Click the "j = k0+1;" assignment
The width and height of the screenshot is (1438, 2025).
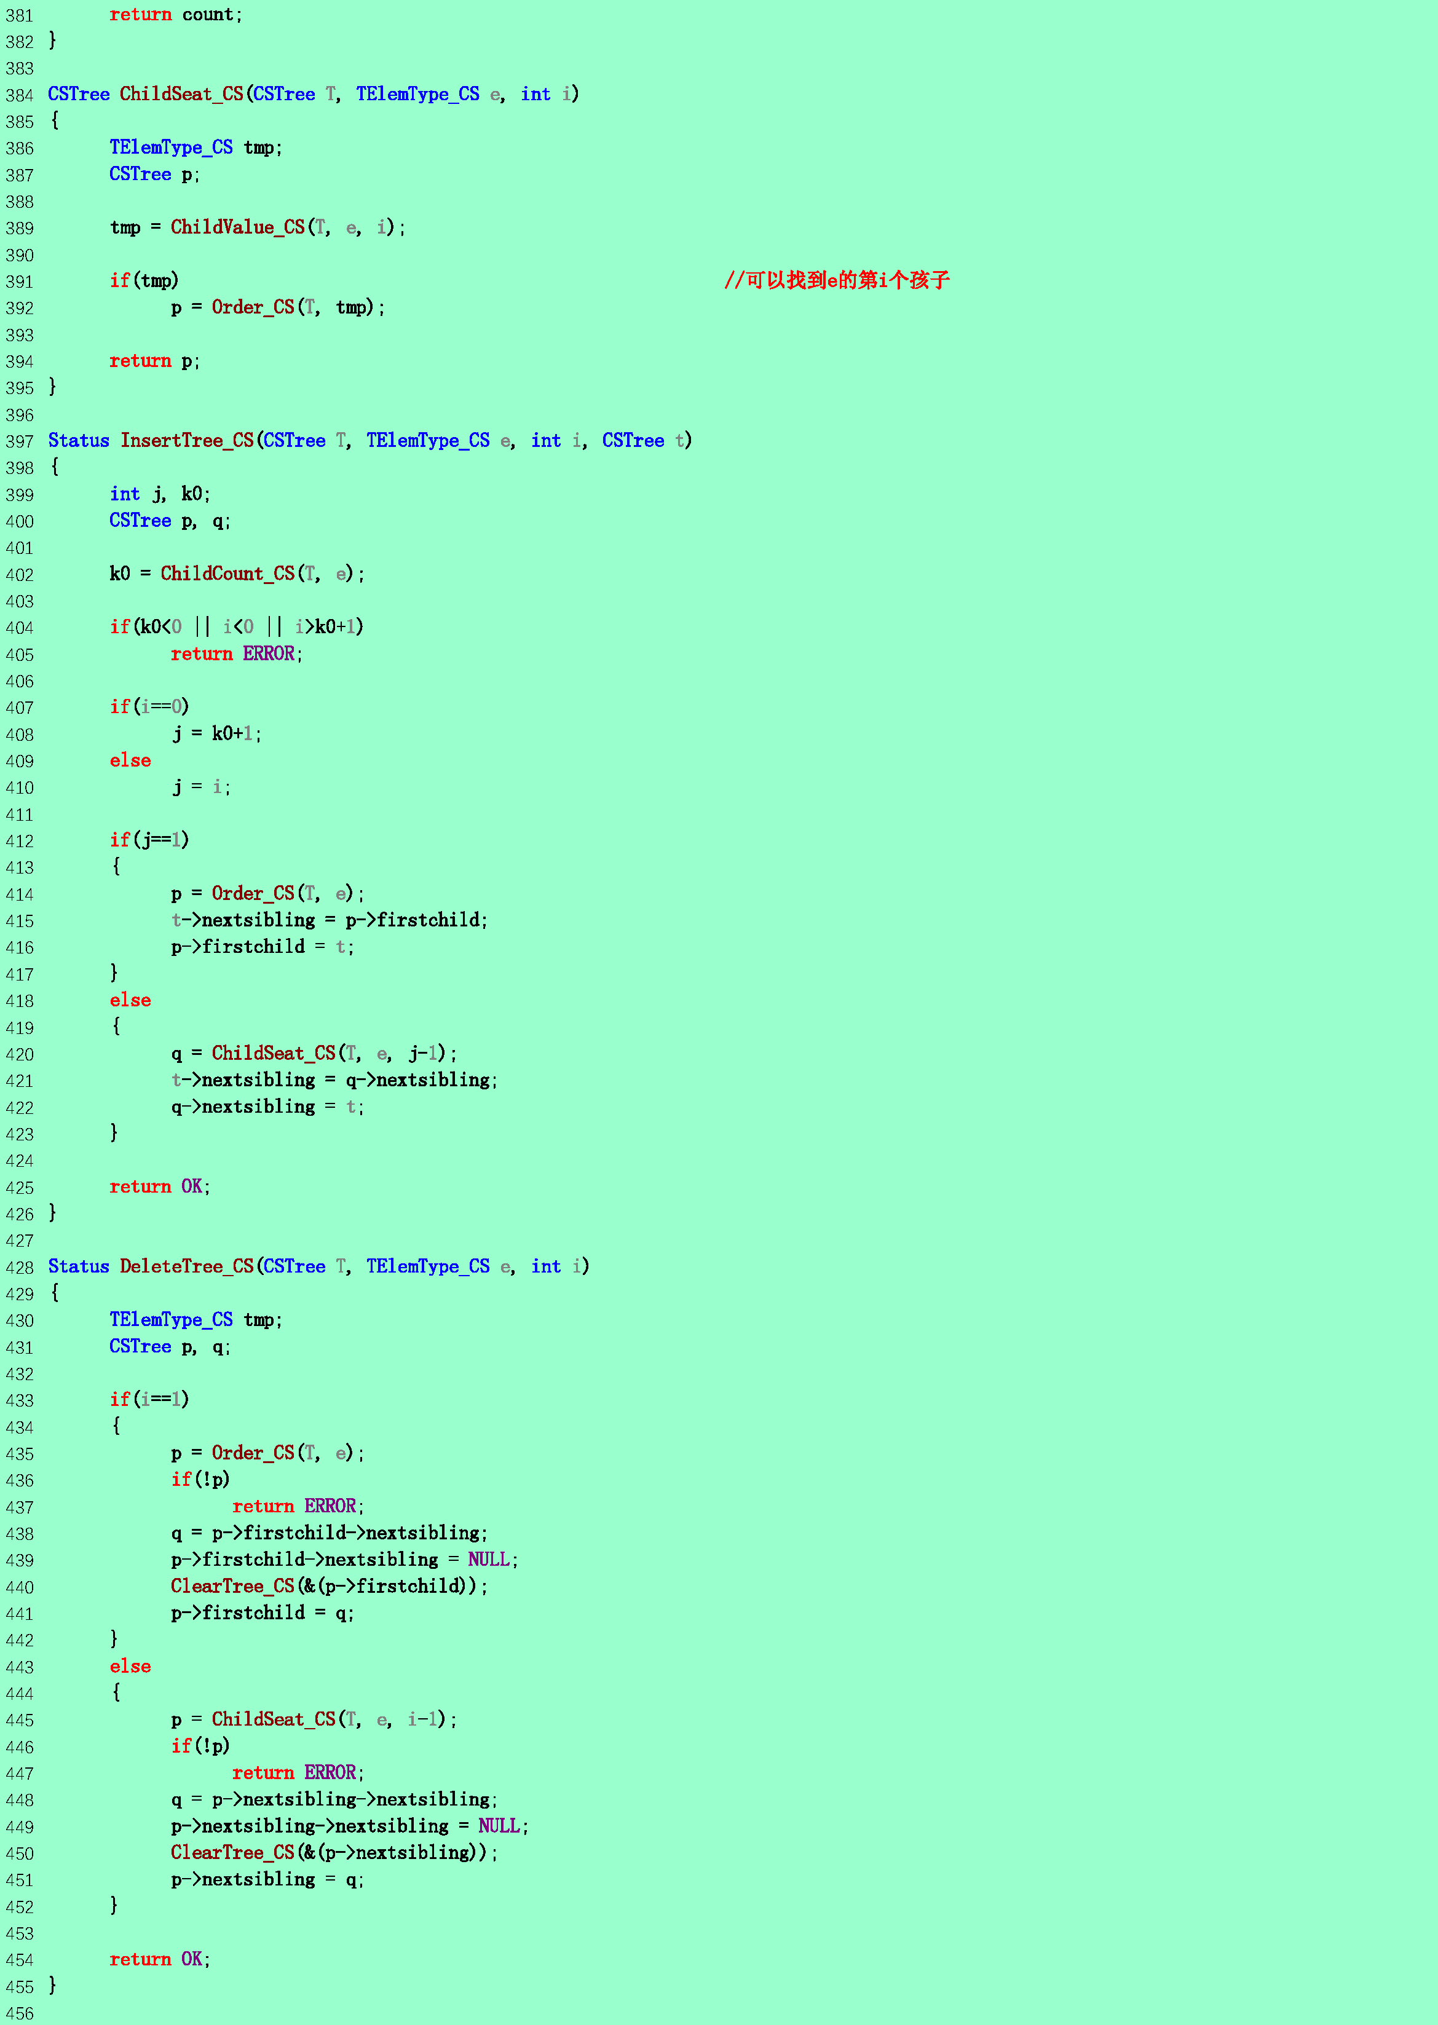point(216,733)
